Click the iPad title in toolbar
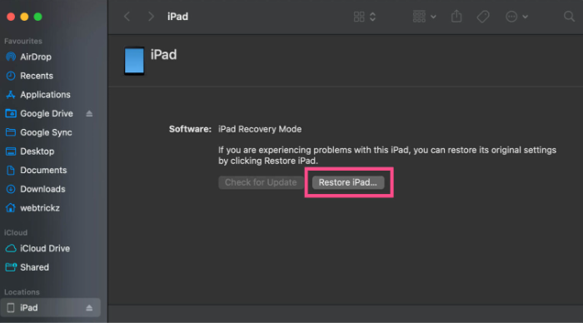This screenshot has width=583, height=323. click(177, 17)
